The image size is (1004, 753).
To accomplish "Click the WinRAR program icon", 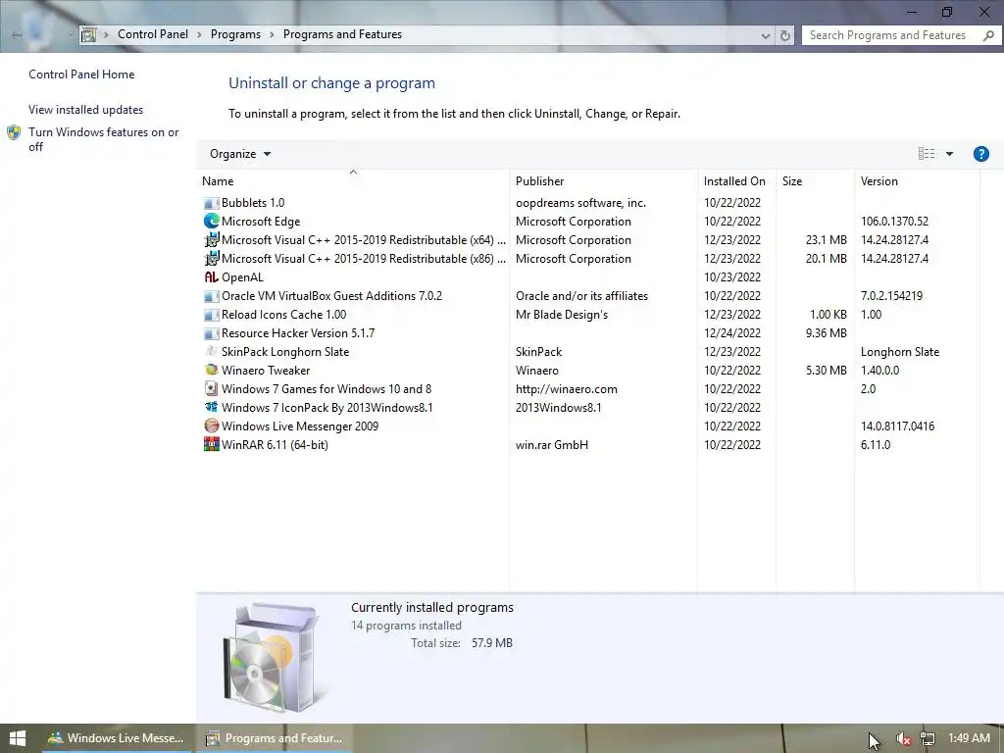I will point(212,444).
